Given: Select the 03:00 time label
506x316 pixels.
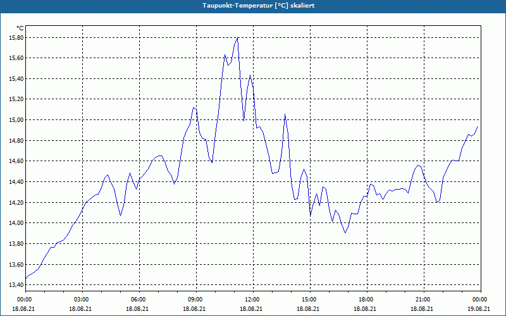Looking at the screenshot, I should click(x=80, y=300).
